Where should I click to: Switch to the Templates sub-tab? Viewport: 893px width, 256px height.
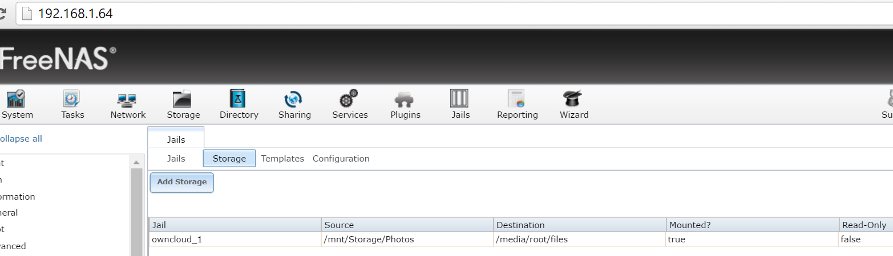282,159
